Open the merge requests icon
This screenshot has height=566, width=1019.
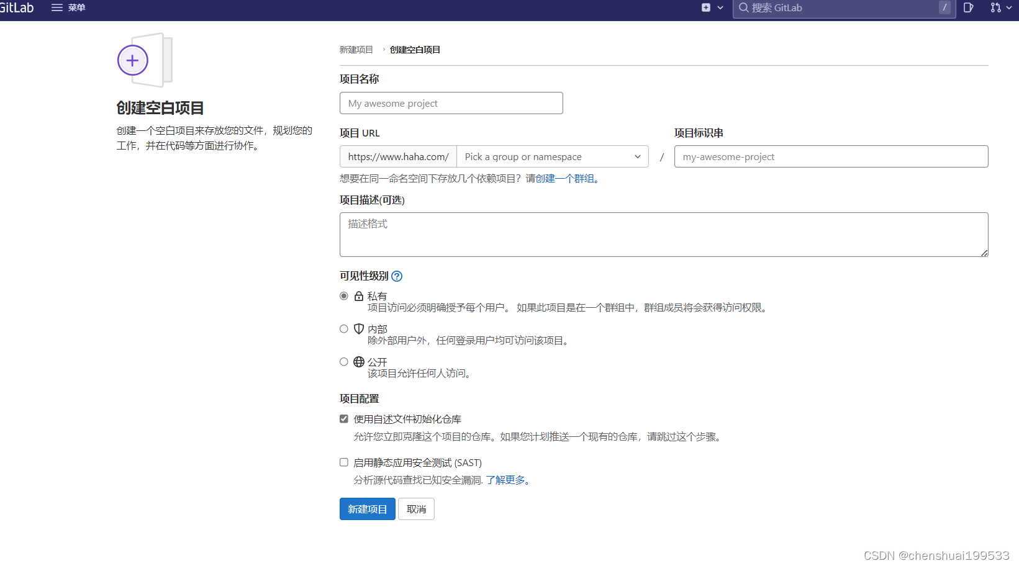pyautogui.click(x=996, y=7)
